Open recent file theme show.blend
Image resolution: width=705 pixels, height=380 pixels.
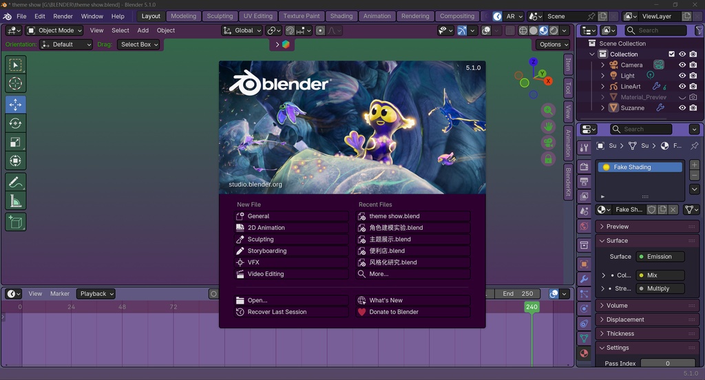(x=413, y=216)
